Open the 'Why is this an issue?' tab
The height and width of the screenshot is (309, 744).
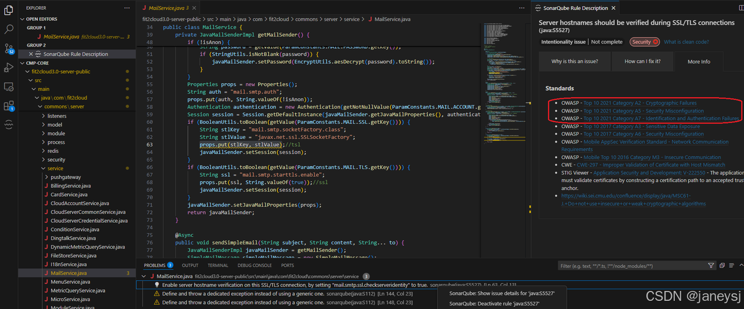point(574,61)
